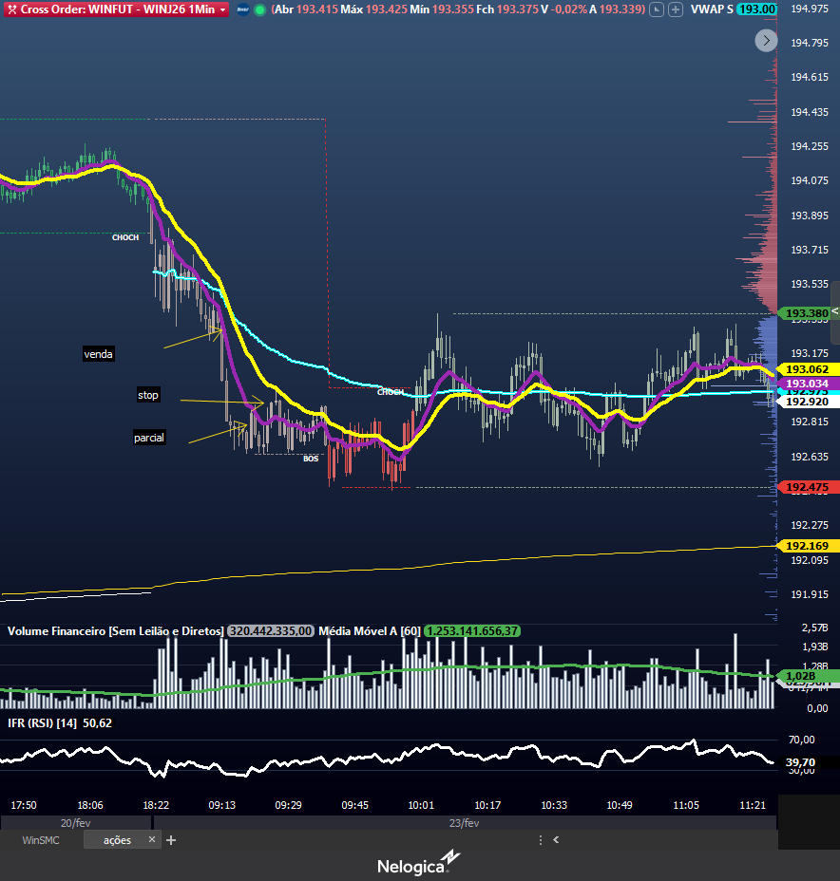Select the 'parcial' text annotation
The image size is (840, 881).
click(x=148, y=438)
